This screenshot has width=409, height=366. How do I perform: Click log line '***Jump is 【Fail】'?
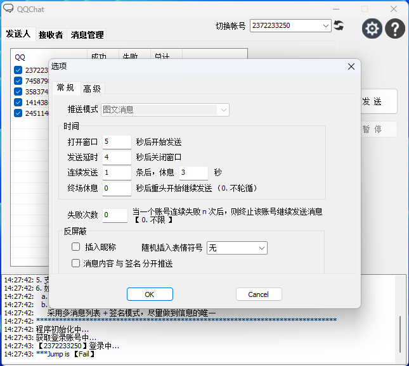point(65,354)
